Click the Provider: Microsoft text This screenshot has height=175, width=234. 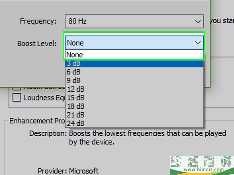tap(68, 171)
